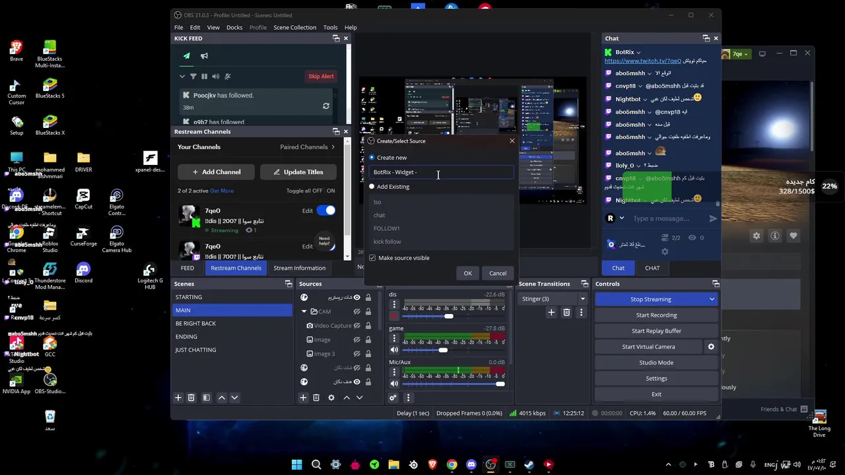The image size is (845, 475).
Task: Open the Stop Streaming dropdown arrow
Action: point(712,300)
